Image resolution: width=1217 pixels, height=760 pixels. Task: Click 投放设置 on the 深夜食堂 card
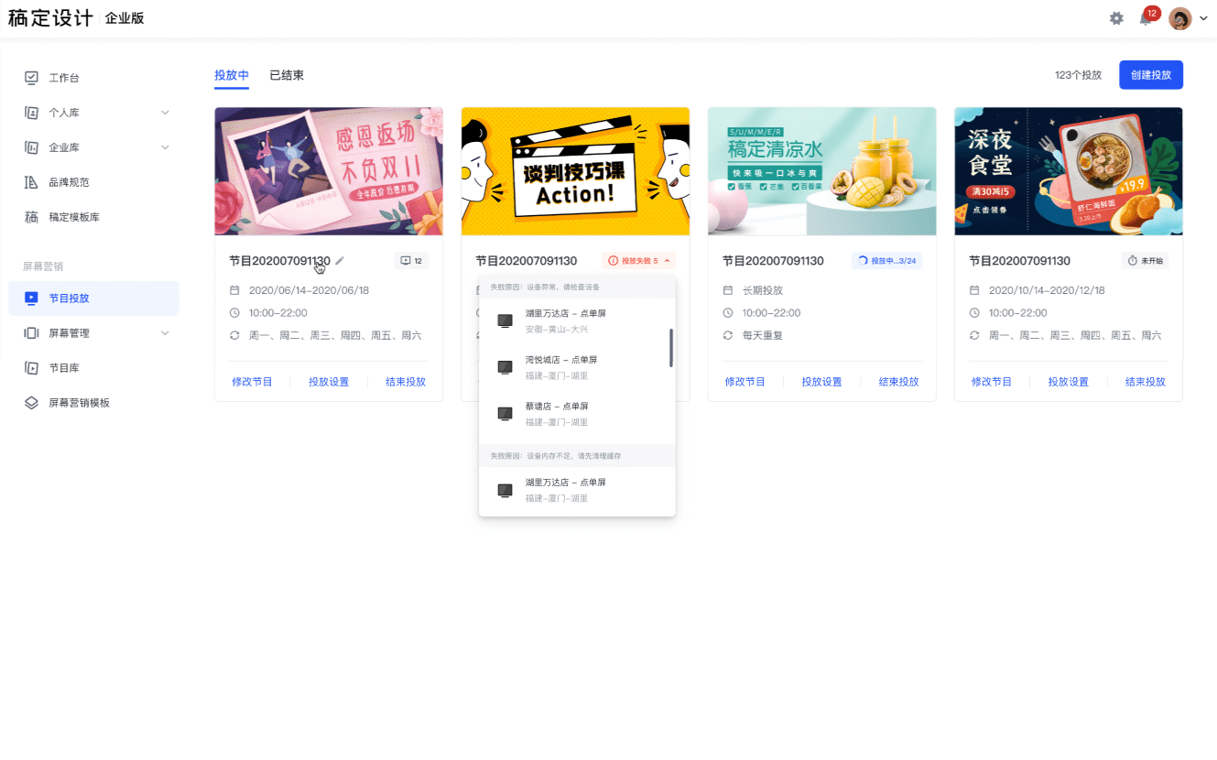click(1069, 382)
